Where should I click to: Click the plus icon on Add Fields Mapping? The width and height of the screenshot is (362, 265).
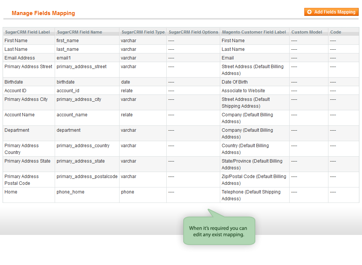(309, 12)
